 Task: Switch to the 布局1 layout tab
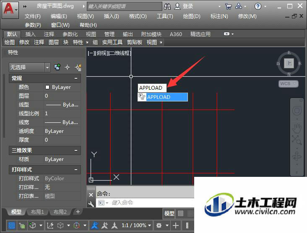click(37, 212)
